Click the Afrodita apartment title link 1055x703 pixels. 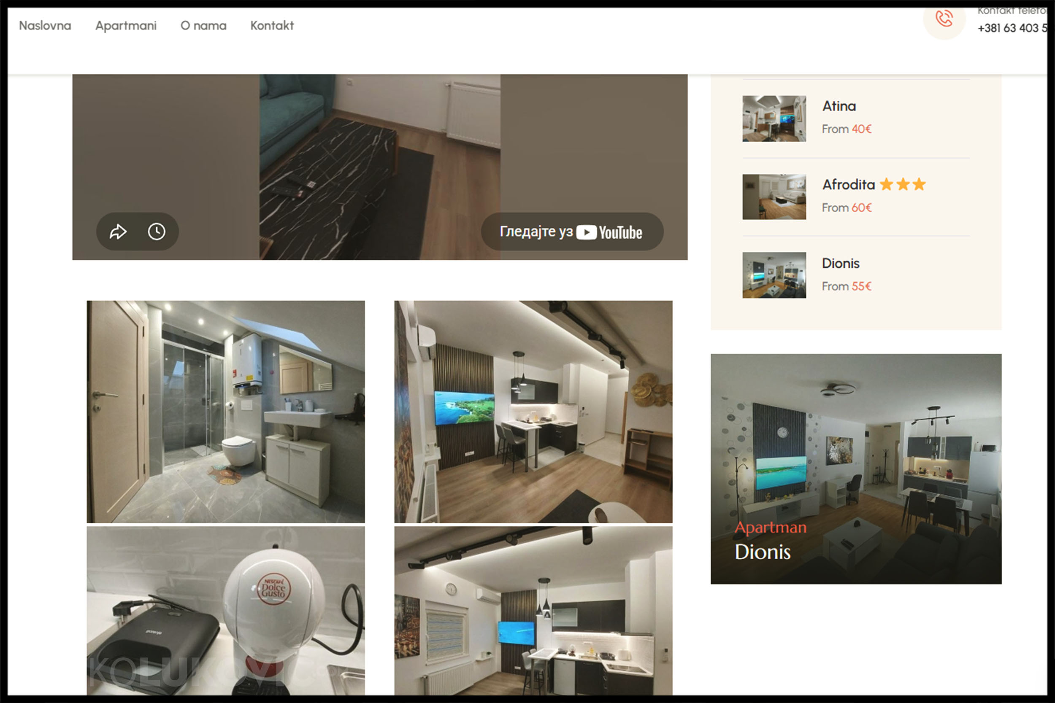(x=848, y=185)
